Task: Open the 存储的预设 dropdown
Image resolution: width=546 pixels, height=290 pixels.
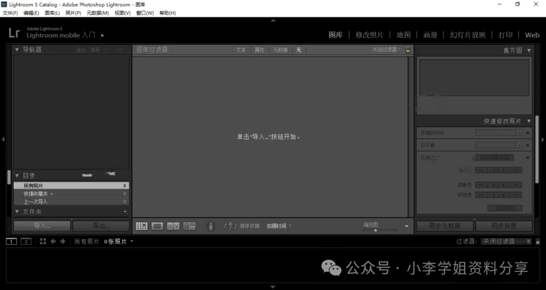Action: click(499, 133)
